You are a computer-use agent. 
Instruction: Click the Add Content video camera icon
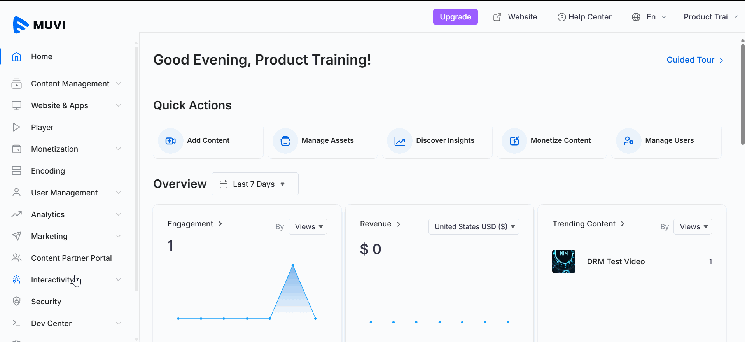tap(171, 141)
